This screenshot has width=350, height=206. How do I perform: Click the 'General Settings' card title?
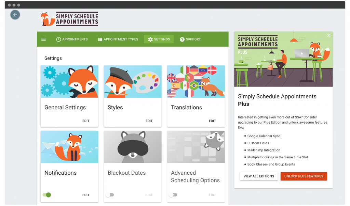(x=65, y=108)
